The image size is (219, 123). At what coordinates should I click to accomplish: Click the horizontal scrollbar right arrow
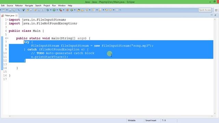point(212,116)
